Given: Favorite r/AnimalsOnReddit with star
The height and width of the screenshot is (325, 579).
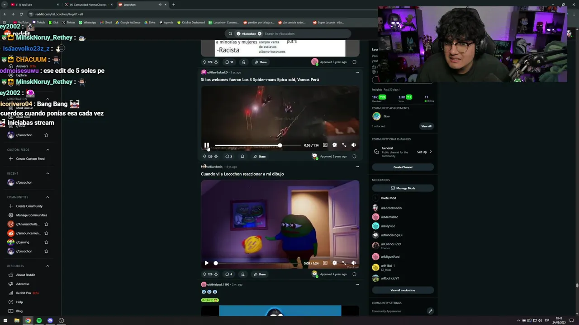Looking at the screenshot, I should click(46, 224).
